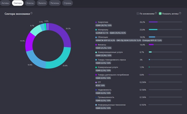This screenshot has height=114, width=187.
Task: Click the help icon beside Сектора экономики
Action: coord(32,13)
